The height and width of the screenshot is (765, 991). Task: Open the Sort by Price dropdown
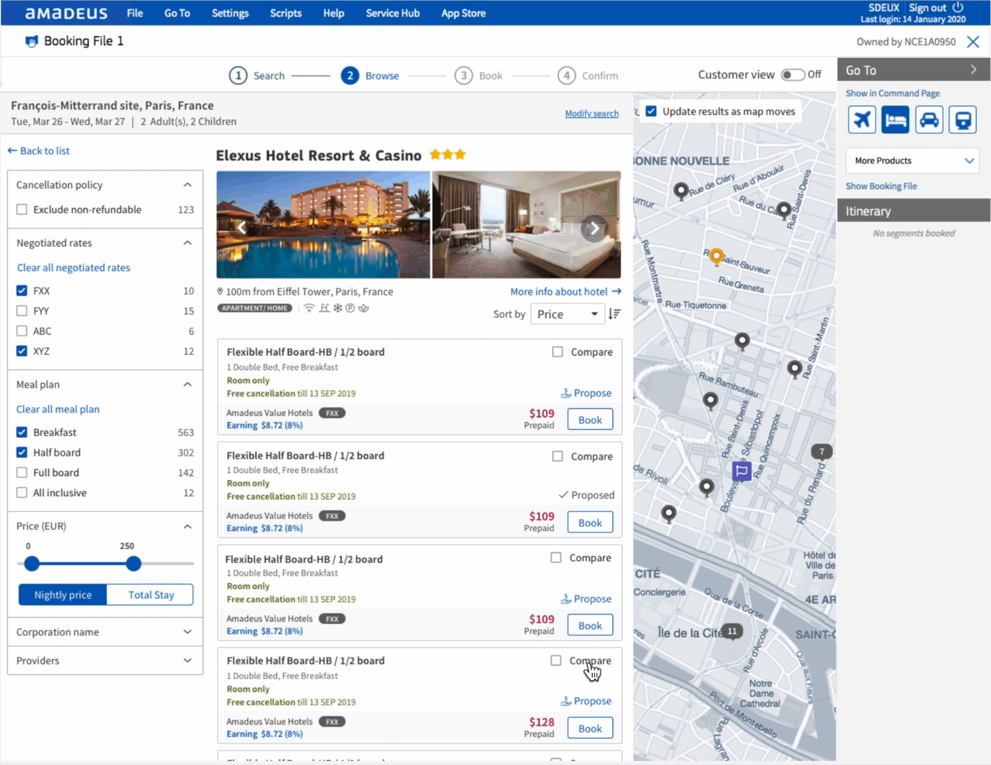pyautogui.click(x=567, y=314)
